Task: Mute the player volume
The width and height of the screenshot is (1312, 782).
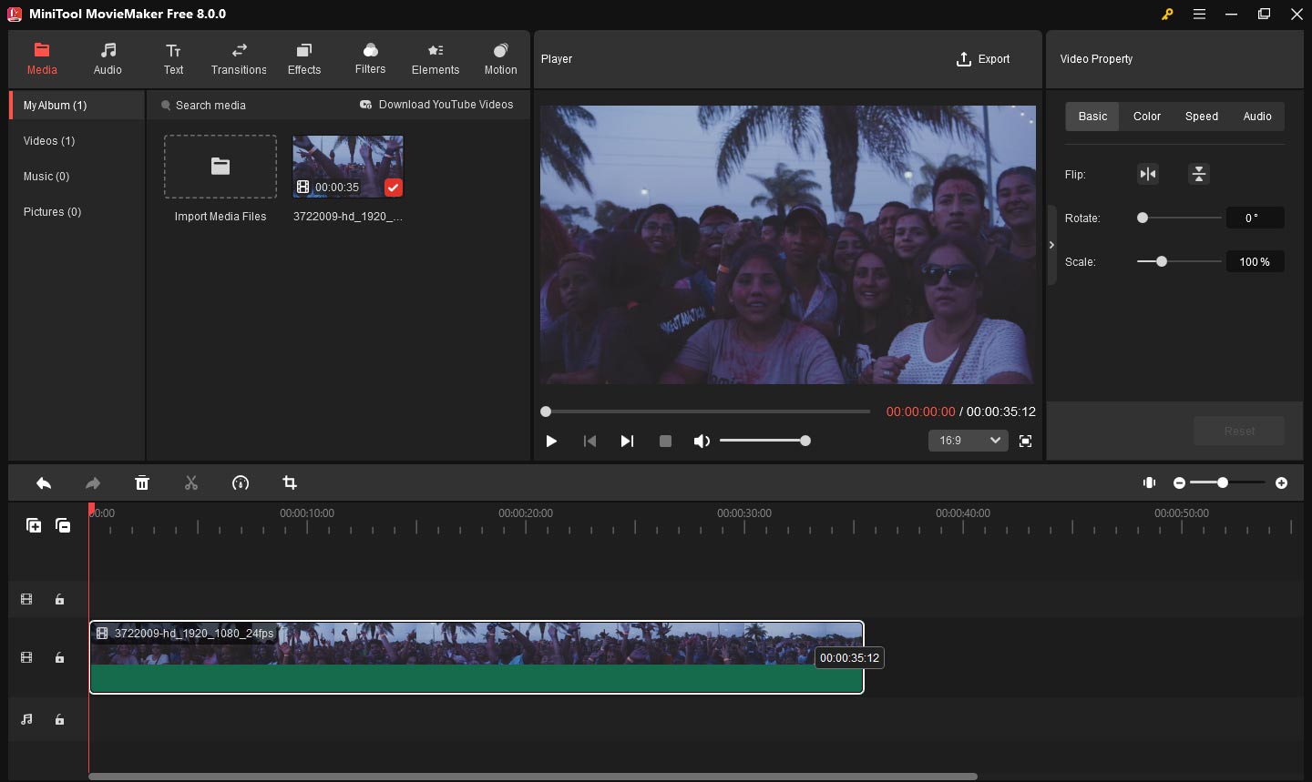Action: pyautogui.click(x=702, y=441)
